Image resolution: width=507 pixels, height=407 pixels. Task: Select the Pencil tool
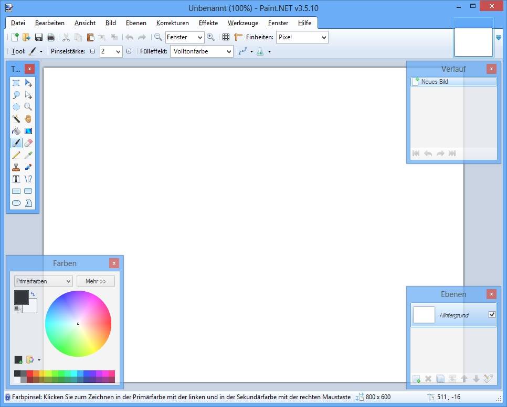16,155
